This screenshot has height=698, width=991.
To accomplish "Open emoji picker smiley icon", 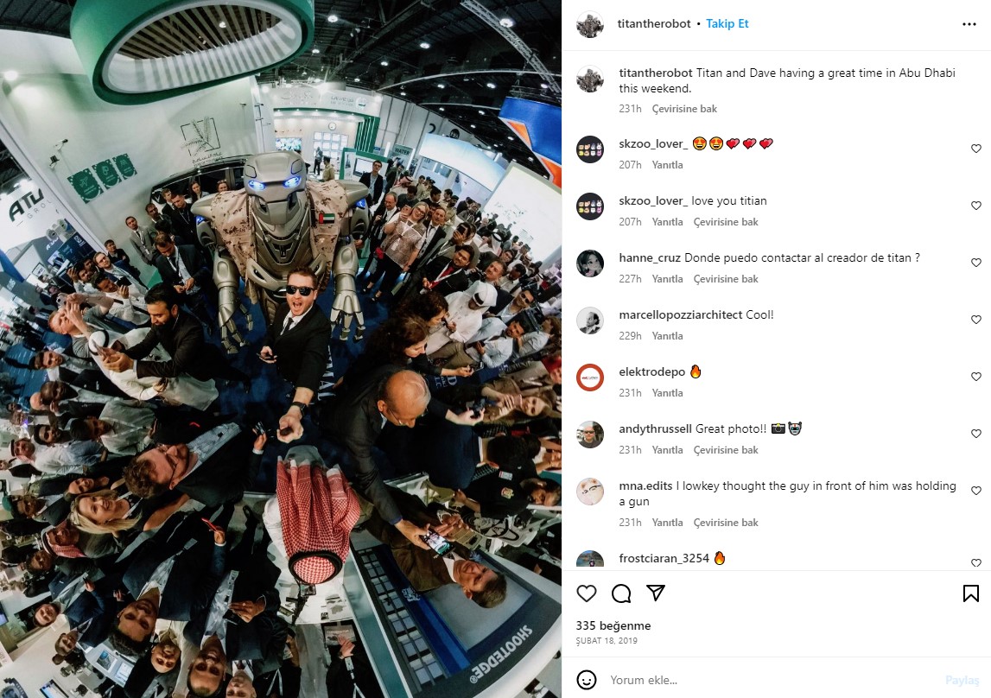I will tap(587, 680).
